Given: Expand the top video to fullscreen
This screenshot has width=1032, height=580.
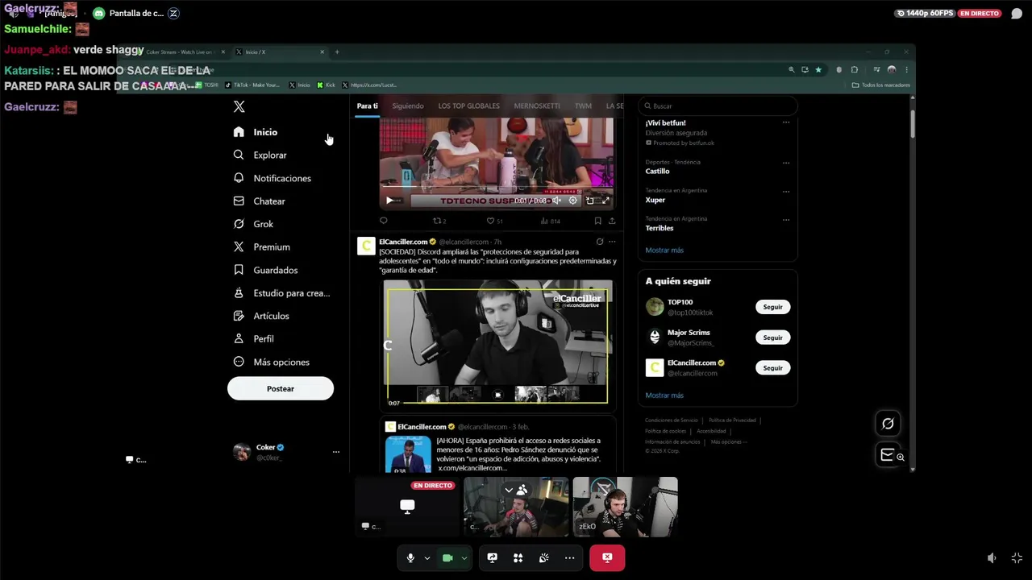Looking at the screenshot, I should (605, 201).
